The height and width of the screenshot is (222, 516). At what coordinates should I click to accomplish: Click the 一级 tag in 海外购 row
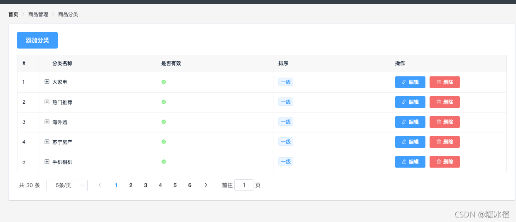click(x=286, y=122)
